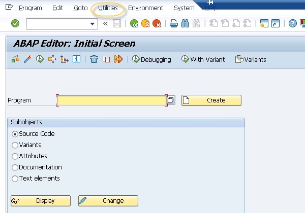Choose the Text elements radio button
This screenshot has width=305, height=213.
(15, 179)
